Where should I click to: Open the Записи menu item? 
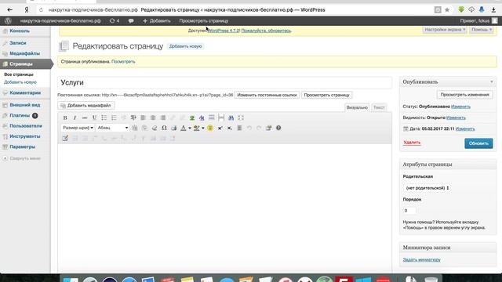click(17, 43)
